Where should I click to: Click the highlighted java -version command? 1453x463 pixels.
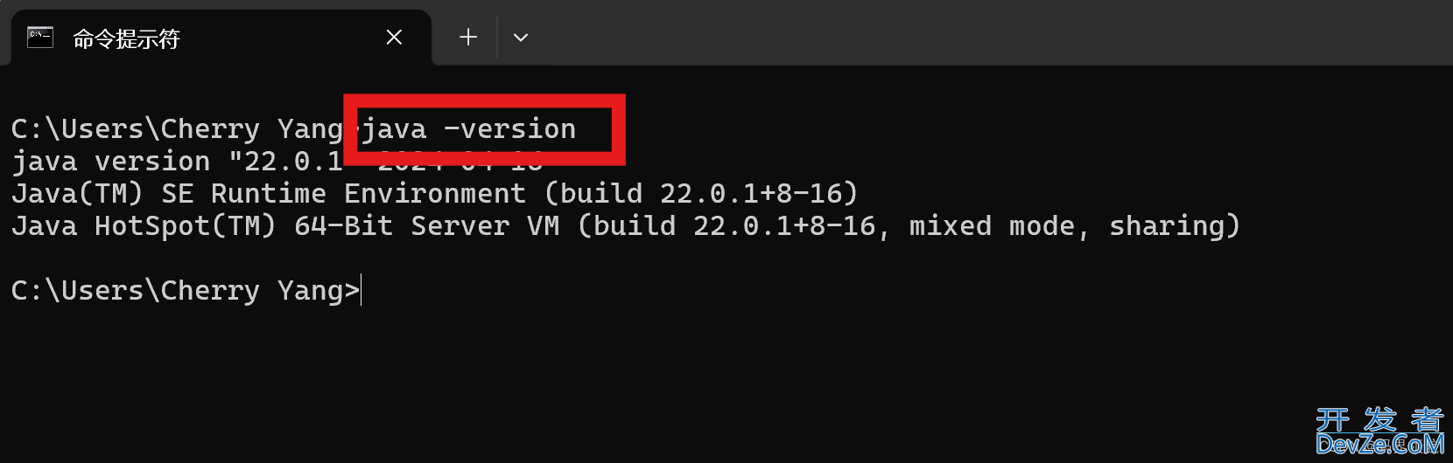469,129
